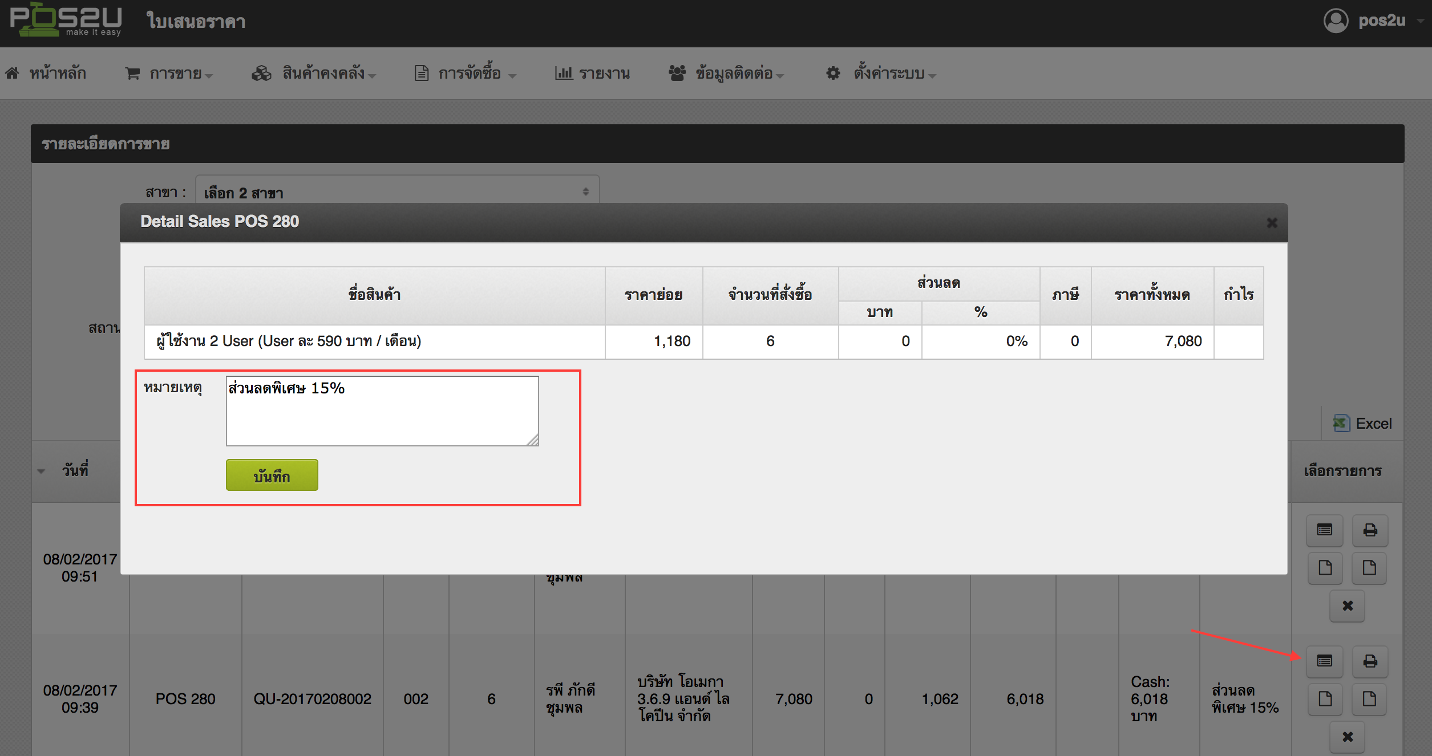Viewport: 1432px width, 756px height.
Task: Delete the POS 280 row
Action: (1348, 737)
